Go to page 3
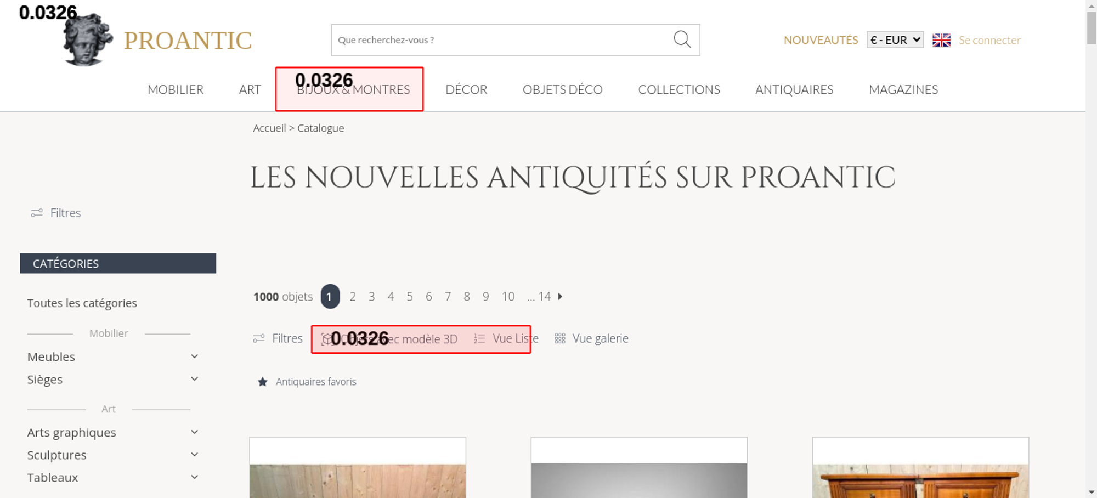1097x498 pixels. [371, 297]
